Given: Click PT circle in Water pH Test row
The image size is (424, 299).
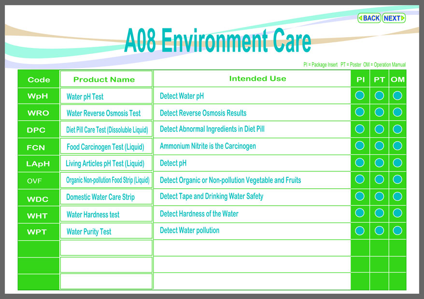Looking at the screenshot, I should pos(379,95).
